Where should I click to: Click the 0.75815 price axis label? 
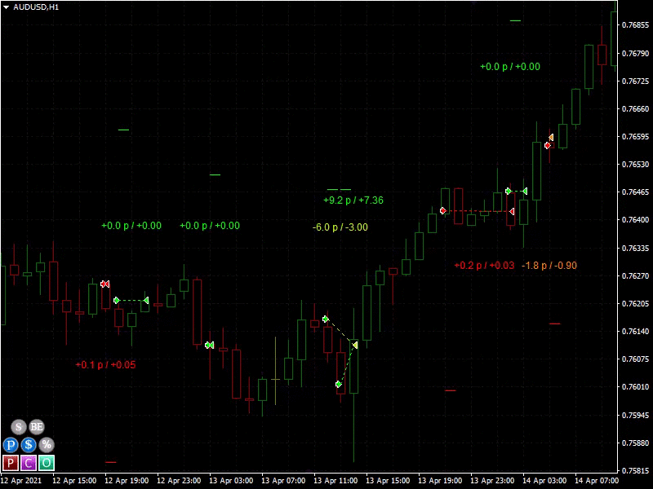[x=636, y=471]
